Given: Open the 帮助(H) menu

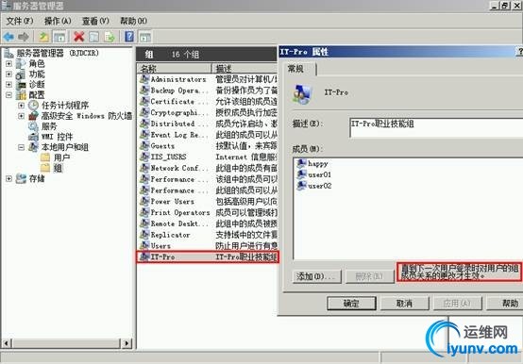Looking at the screenshot, I should (133, 21).
